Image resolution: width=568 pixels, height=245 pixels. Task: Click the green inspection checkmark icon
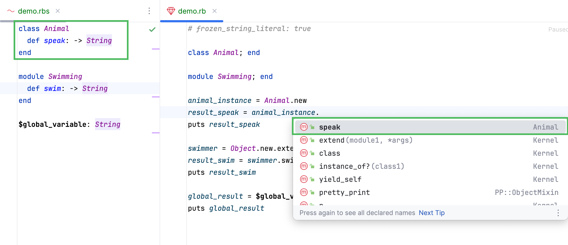[x=152, y=29]
